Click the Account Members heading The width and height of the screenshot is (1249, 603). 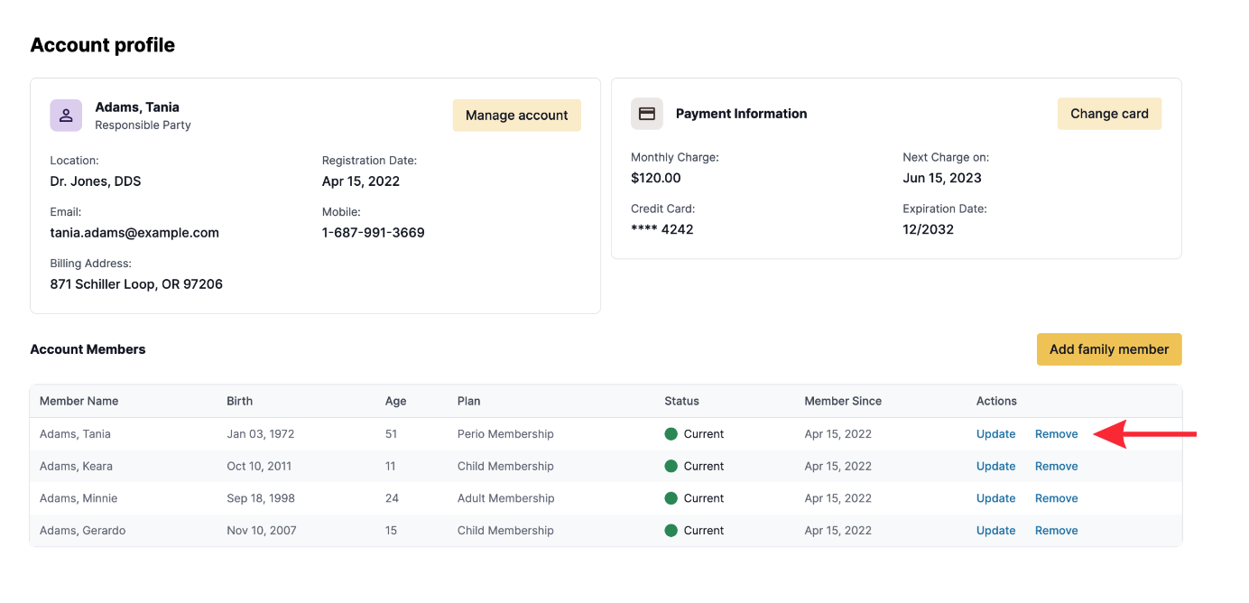(88, 349)
